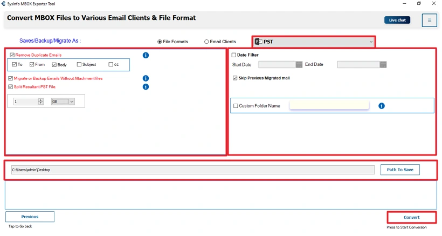Click the Saves/Backup/Migrate As label

coord(50,41)
